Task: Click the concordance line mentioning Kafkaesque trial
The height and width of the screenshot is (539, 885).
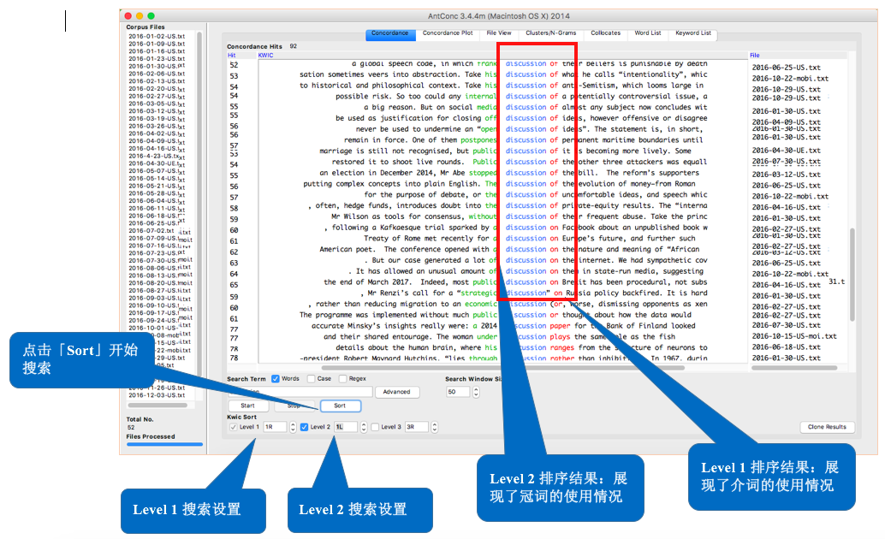Action: (516, 228)
